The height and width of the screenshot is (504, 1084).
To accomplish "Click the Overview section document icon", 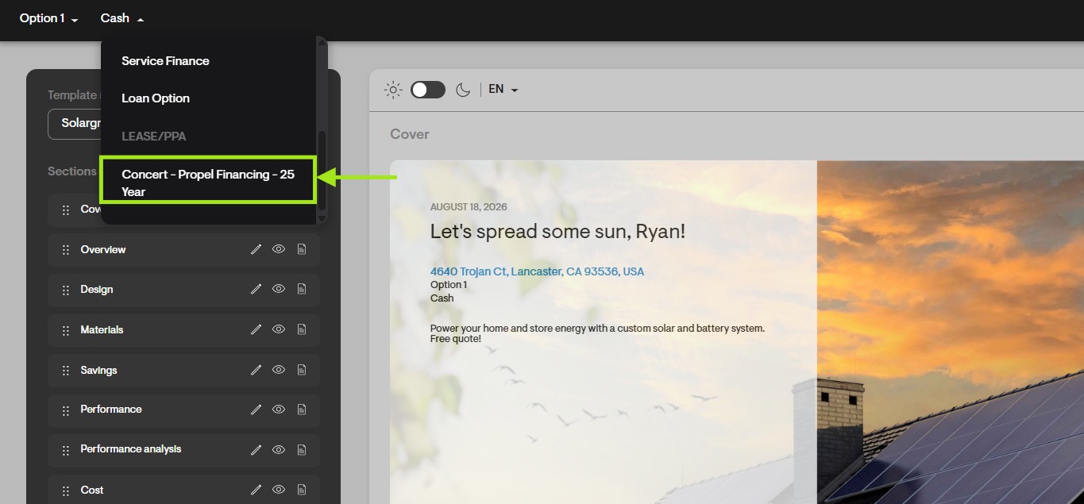I will [302, 249].
